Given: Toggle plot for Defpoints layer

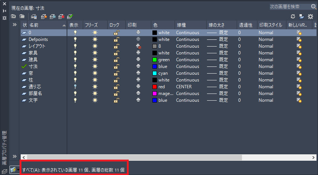Looking at the screenshot, I should click(138, 39).
